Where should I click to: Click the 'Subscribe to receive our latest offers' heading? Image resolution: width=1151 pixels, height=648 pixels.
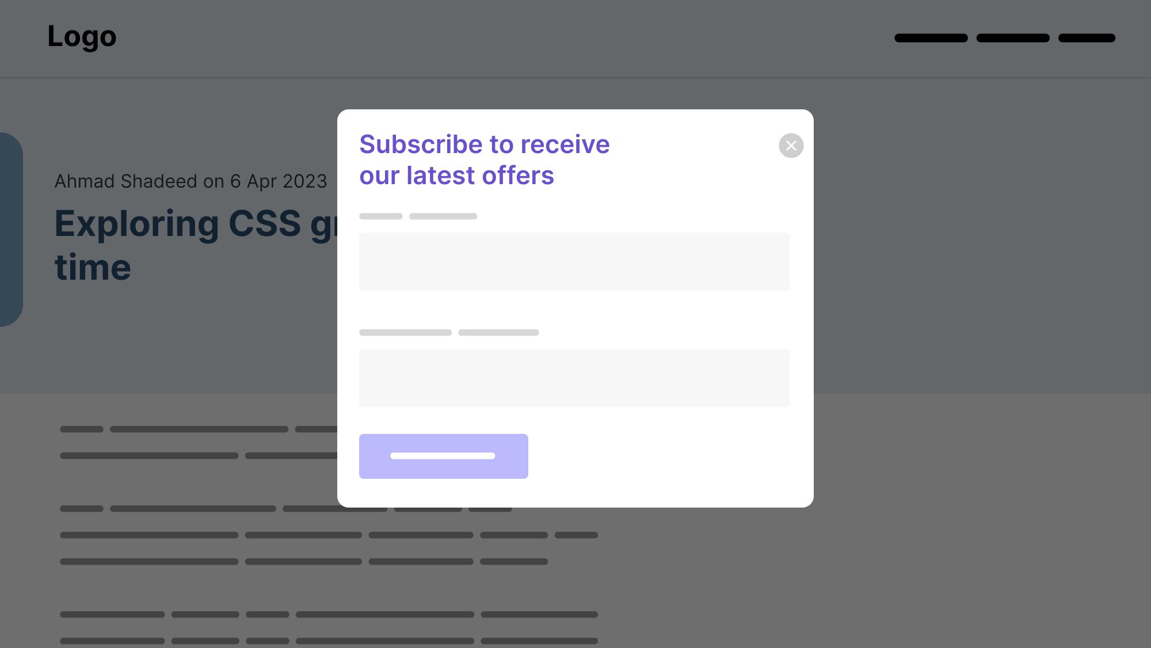485,160
